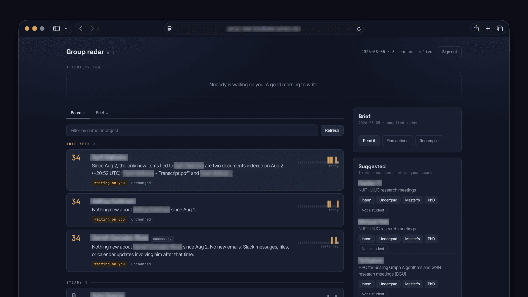Mark the HPC Graph Algorithms suggestion as Undergrad

click(388, 284)
